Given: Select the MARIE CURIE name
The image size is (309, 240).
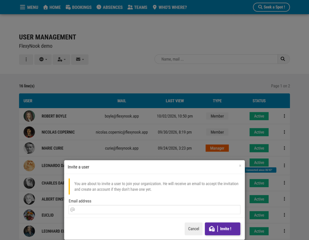Looking at the screenshot, I should pyautogui.click(x=53, y=148).
